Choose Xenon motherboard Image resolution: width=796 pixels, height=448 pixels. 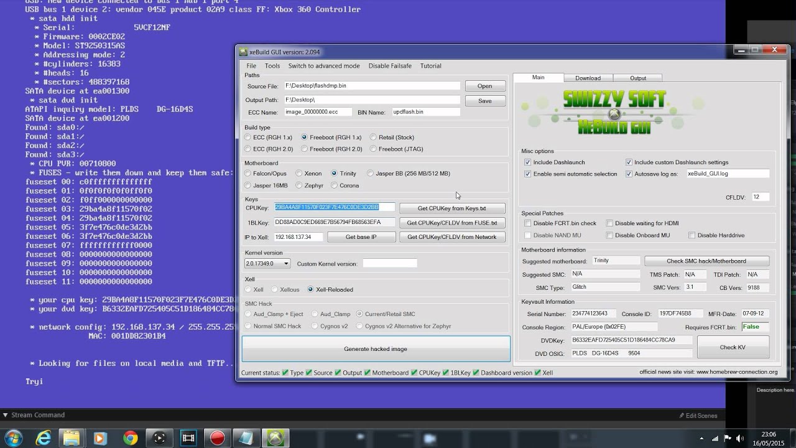[x=308, y=174]
